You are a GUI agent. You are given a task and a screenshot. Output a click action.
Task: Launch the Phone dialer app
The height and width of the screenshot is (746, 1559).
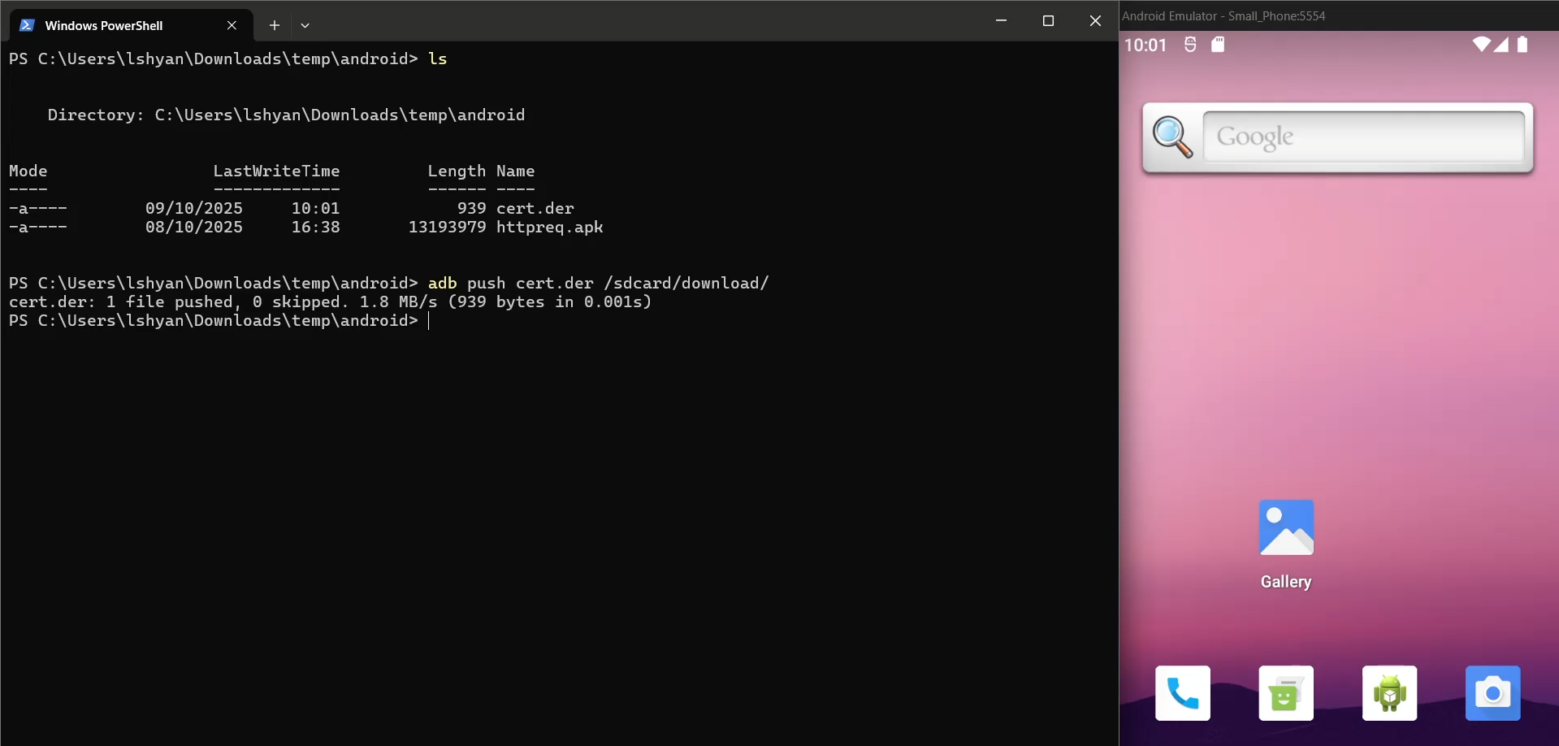(1182, 693)
